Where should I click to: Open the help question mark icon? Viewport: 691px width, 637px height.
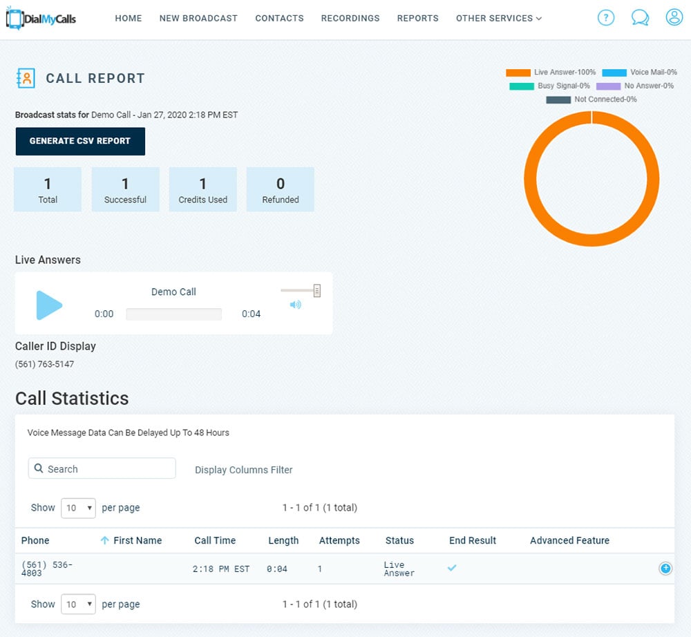pyautogui.click(x=606, y=18)
